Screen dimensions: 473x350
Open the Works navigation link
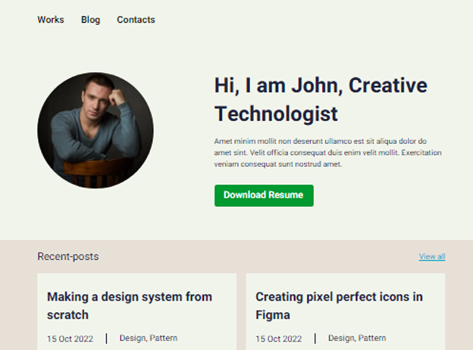[51, 20]
